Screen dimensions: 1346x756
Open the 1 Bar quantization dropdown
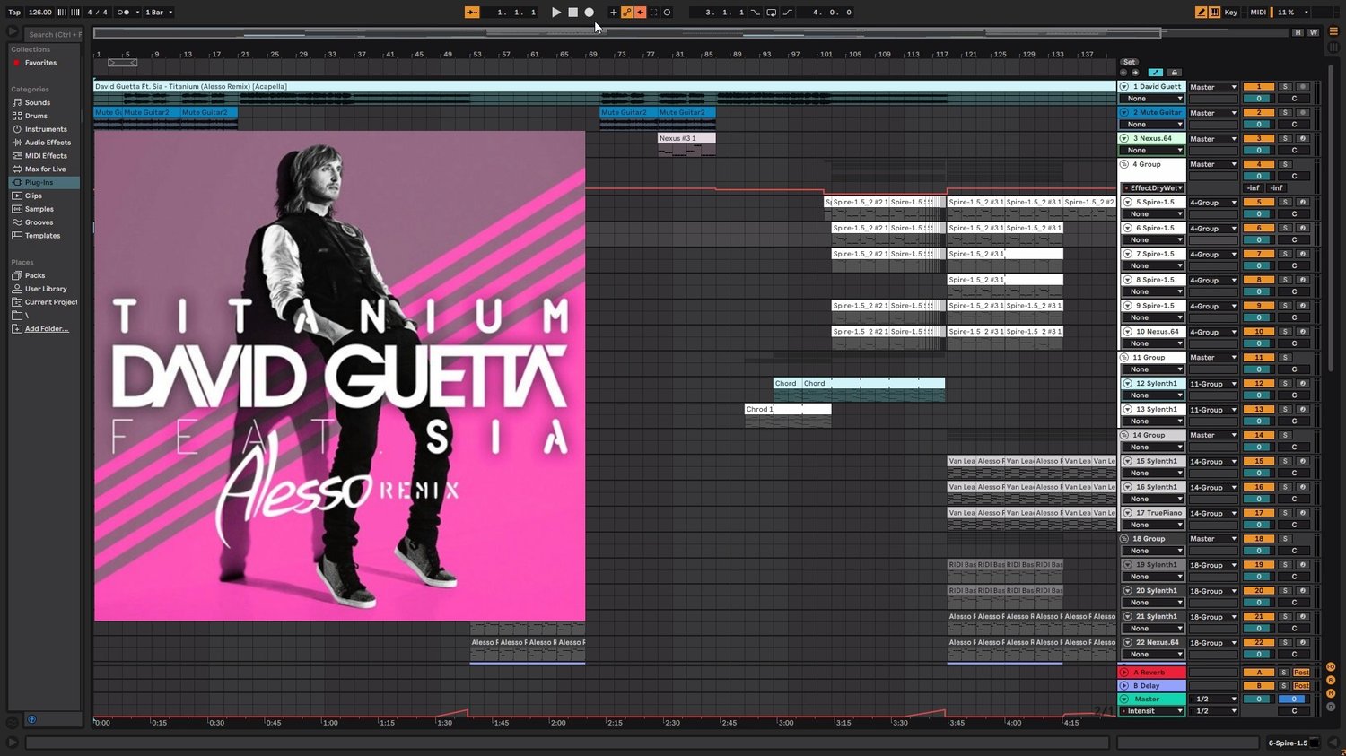[159, 13]
